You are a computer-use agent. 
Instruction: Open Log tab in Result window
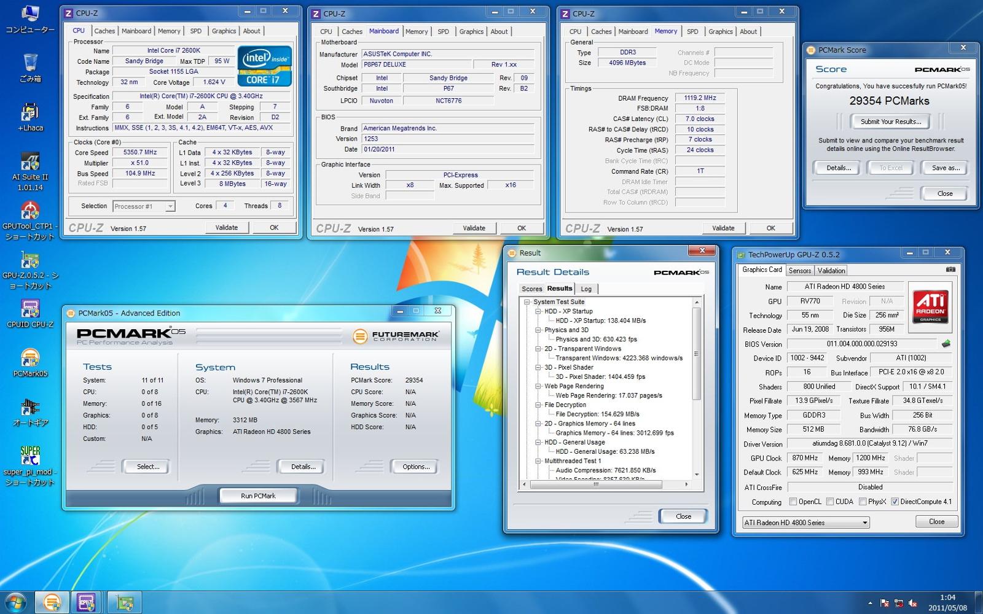[586, 289]
